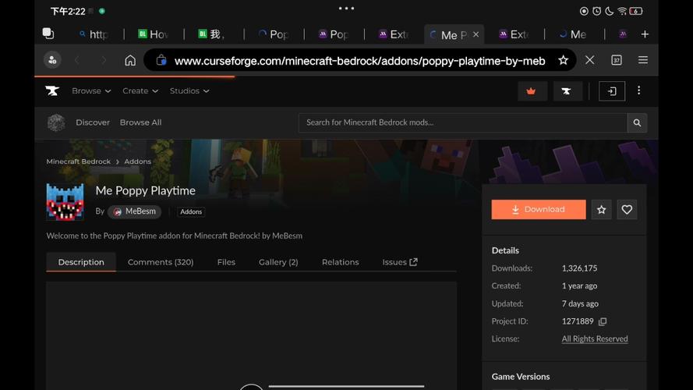
Task: Open the Gallery (2) tab
Action: click(278, 262)
